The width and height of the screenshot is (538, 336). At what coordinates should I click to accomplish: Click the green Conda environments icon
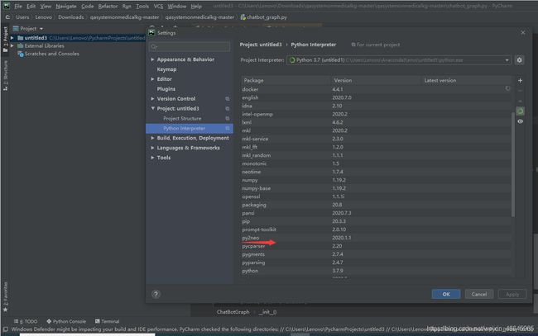[520, 111]
